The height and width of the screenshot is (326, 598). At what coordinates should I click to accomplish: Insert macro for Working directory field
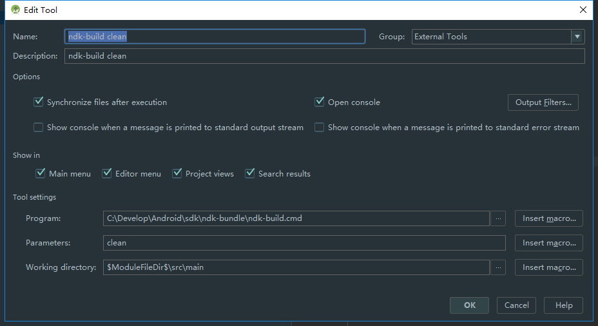[549, 267]
